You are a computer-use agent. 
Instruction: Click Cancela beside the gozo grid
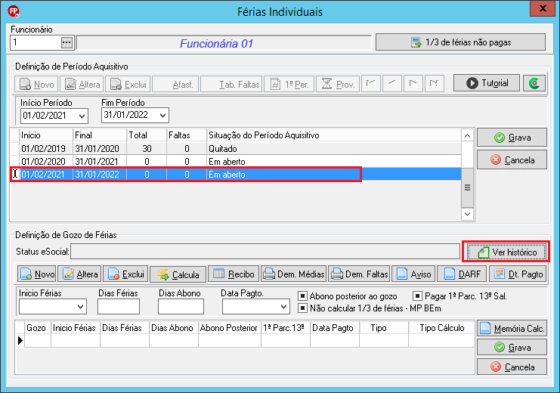tap(512, 367)
